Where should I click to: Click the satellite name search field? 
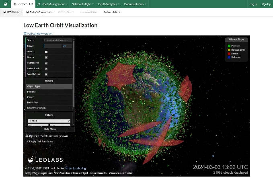point(58,40)
